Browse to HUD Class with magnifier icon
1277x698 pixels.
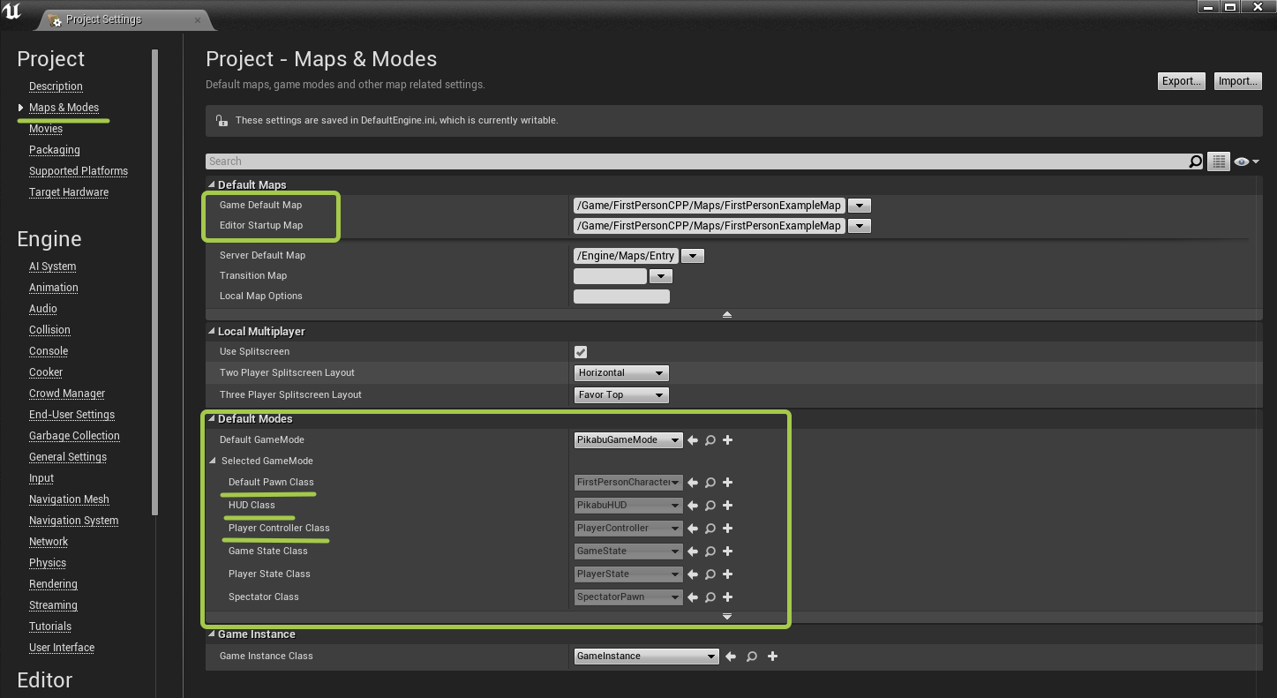710,506
